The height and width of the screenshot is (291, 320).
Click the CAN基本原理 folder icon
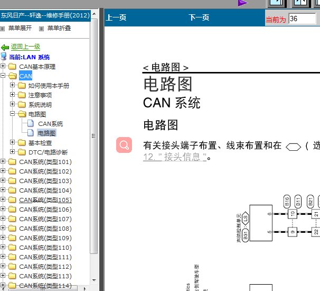[x=12, y=66]
